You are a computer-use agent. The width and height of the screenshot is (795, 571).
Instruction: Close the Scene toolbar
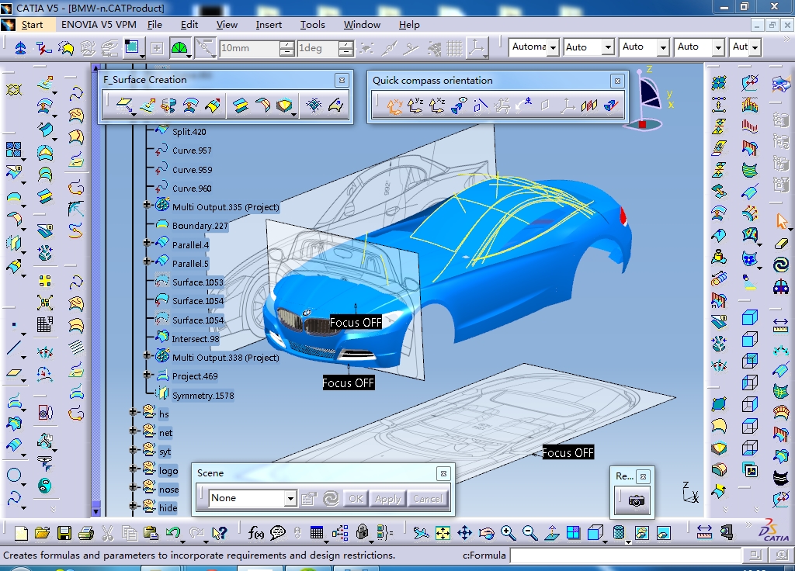pyautogui.click(x=443, y=473)
